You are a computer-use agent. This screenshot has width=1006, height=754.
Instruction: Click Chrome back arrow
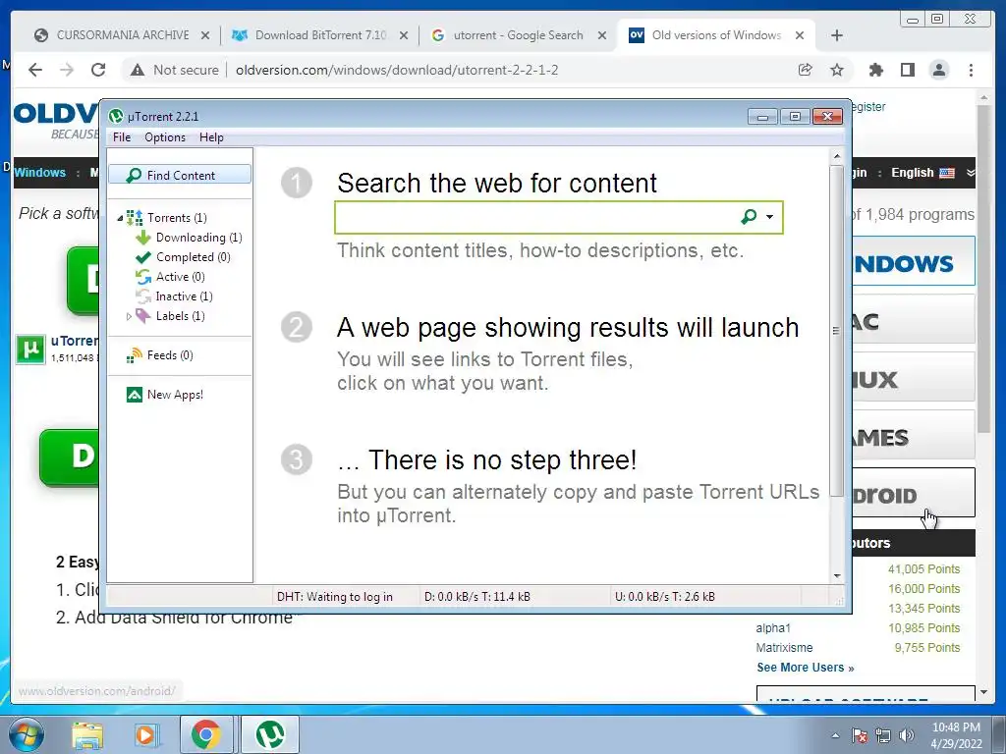pos(35,70)
